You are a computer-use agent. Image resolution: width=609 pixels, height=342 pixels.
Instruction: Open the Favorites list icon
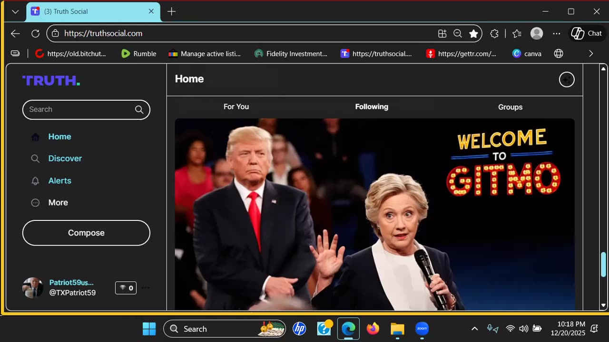[x=517, y=33]
